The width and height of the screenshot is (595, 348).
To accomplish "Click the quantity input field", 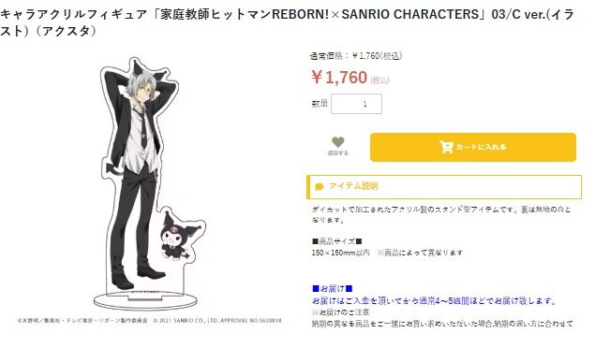I will [356, 104].
